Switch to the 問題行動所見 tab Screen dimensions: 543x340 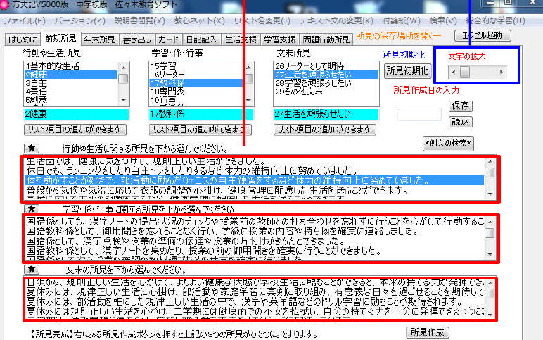point(326,39)
